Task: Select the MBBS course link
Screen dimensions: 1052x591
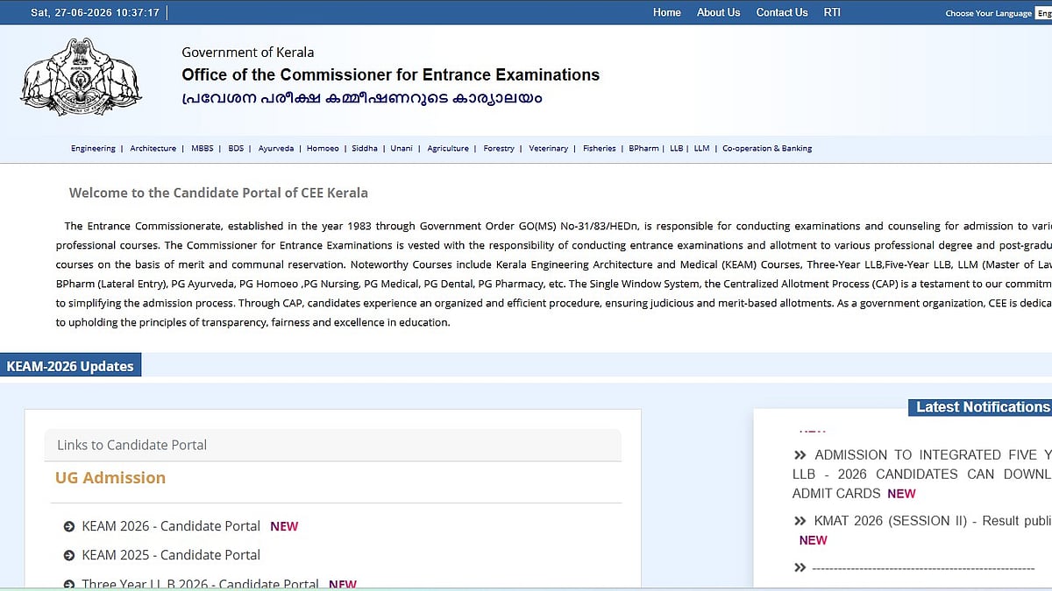Action: pos(201,149)
